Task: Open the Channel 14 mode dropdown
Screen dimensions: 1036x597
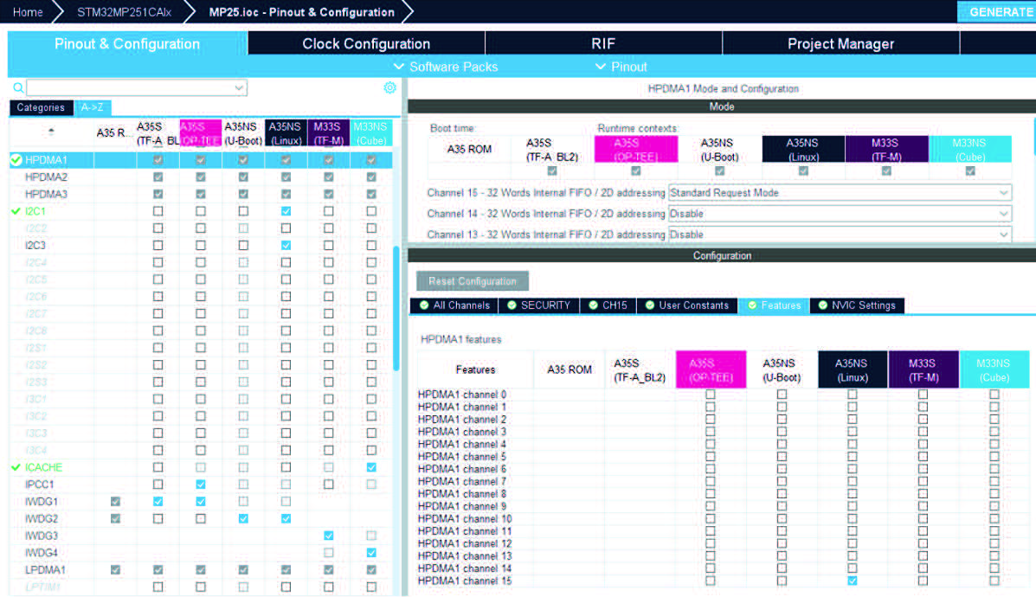Action: point(840,214)
